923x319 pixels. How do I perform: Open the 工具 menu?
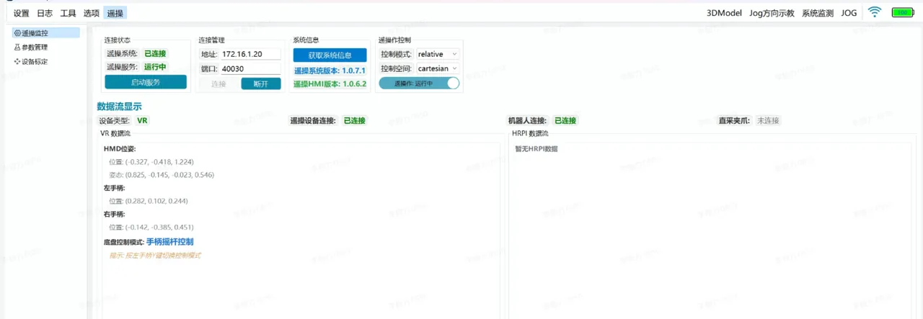click(69, 13)
